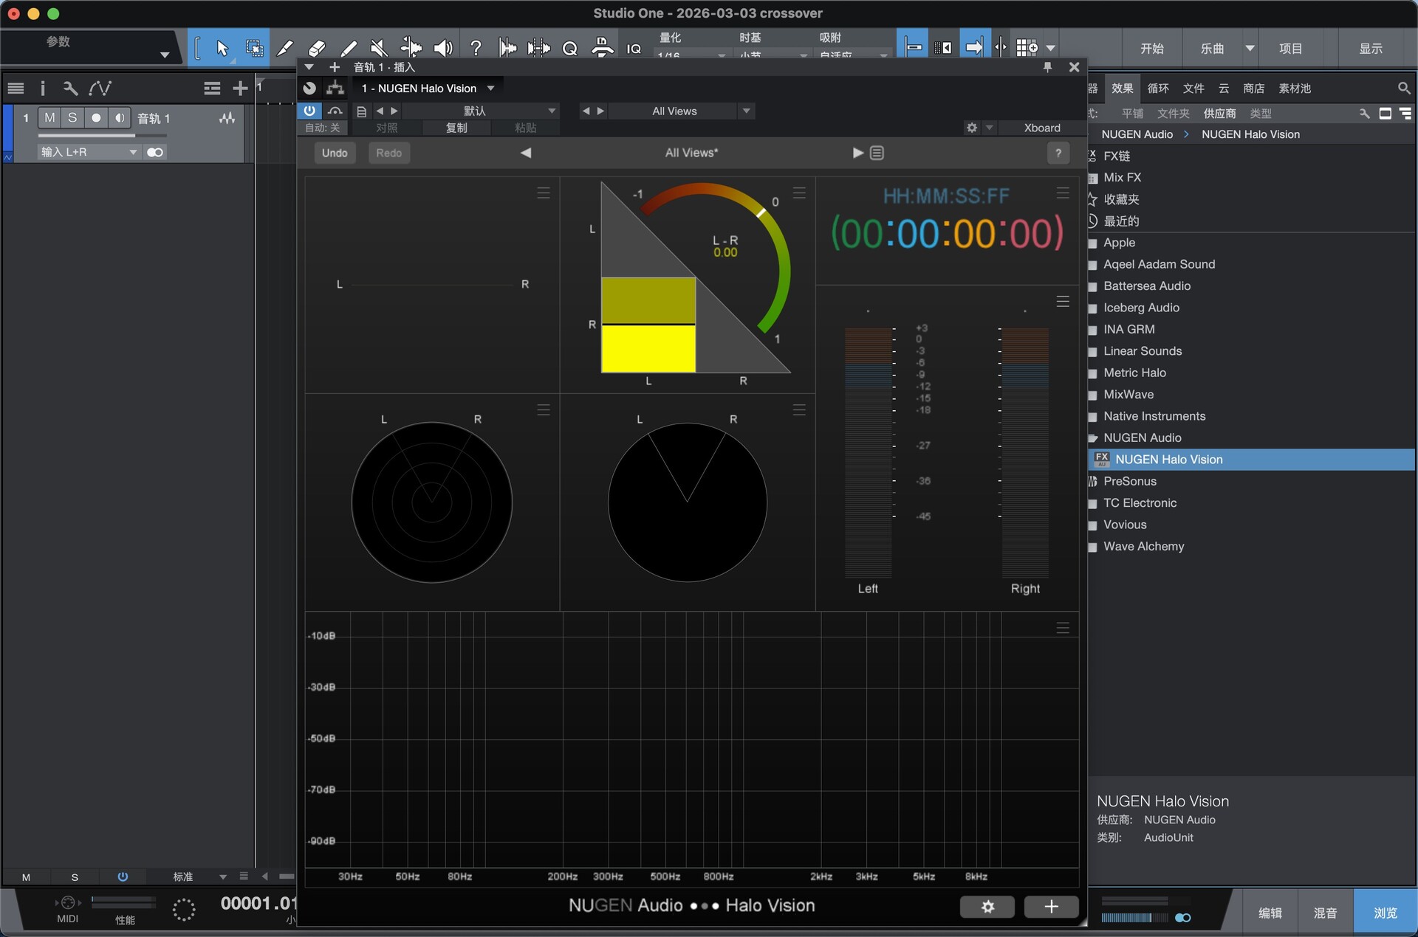Mute track 音轨 1 with the M button
This screenshot has width=1418, height=937.
point(50,117)
